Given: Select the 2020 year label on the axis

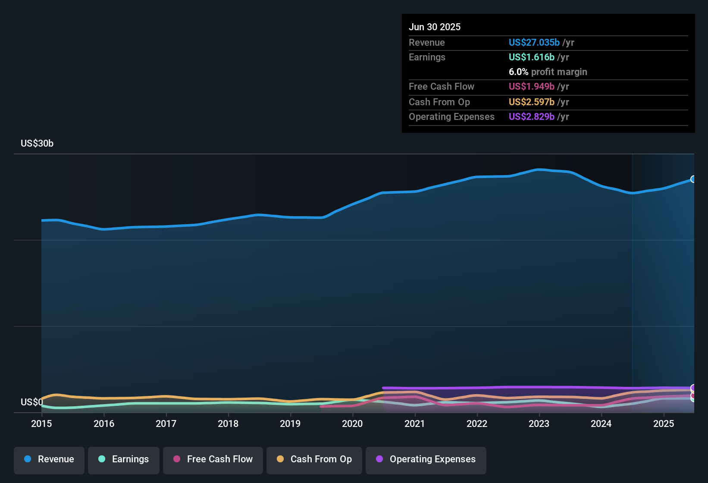Looking at the screenshot, I should tap(353, 424).
